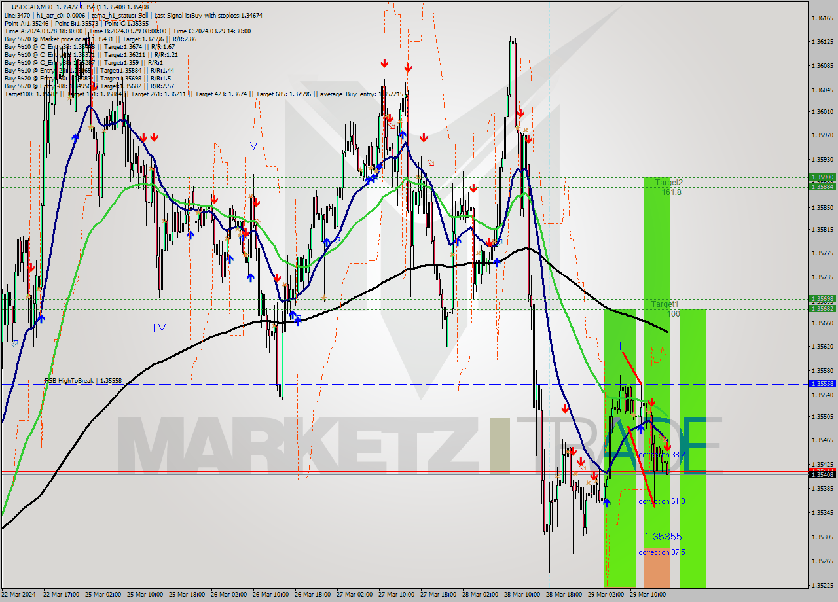Click the 1.35505 price axis label
This screenshot has width=838, height=602.
(x=822, y=417)
